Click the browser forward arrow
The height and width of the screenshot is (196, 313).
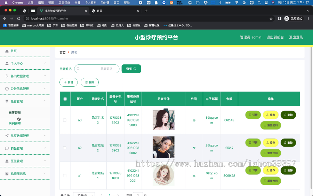pyautogui.click(x=12, y=18)
